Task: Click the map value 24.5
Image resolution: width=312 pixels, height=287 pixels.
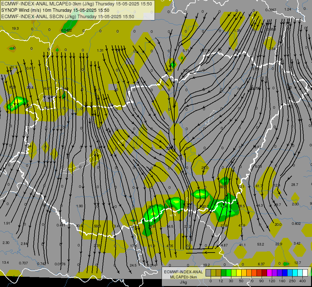Action: 133,265
